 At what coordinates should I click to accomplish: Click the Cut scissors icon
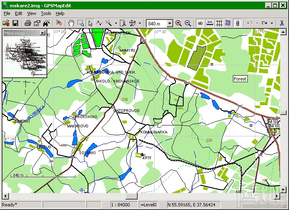pos(282,23)
